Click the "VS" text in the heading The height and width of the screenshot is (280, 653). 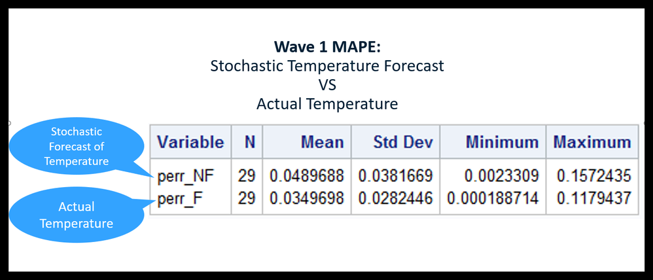[326, 85]
